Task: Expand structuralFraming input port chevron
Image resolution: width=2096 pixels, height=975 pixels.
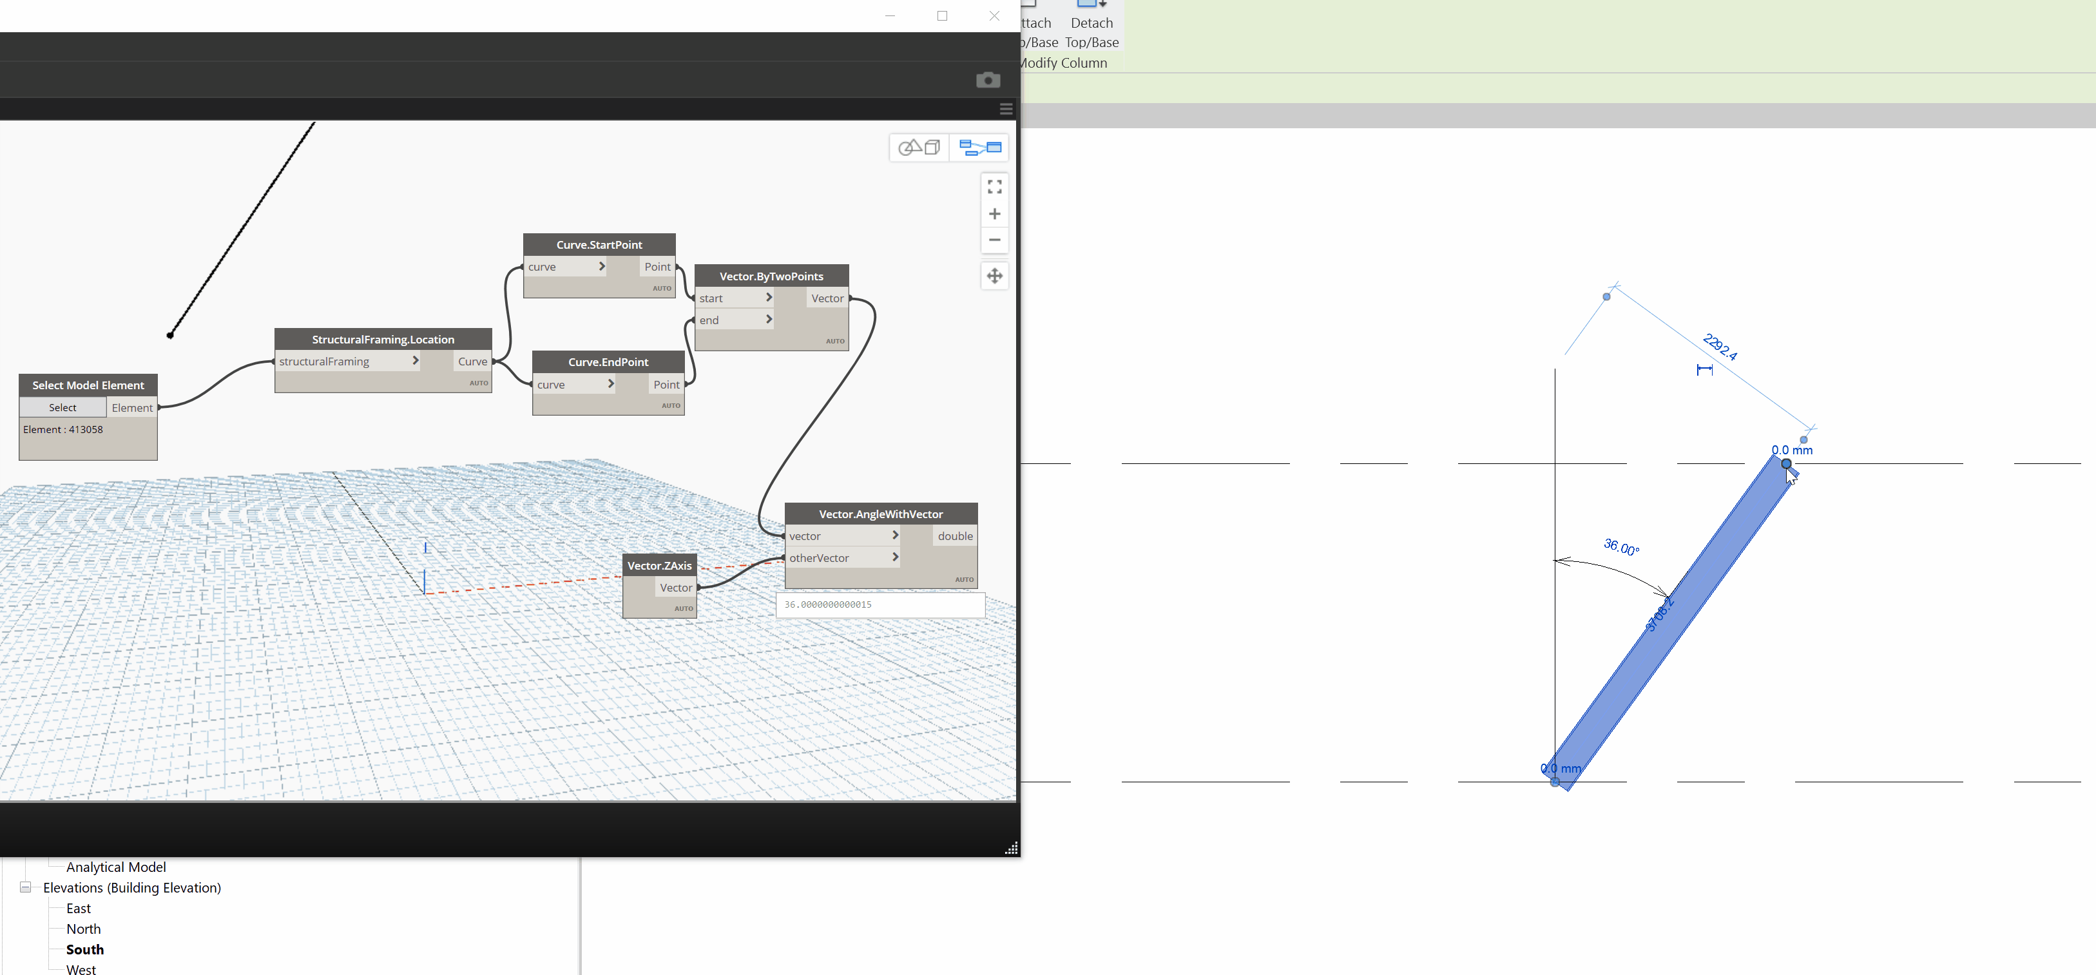Action: (x=415, y=360)
